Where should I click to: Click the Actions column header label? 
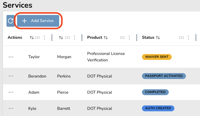point(15,38)
